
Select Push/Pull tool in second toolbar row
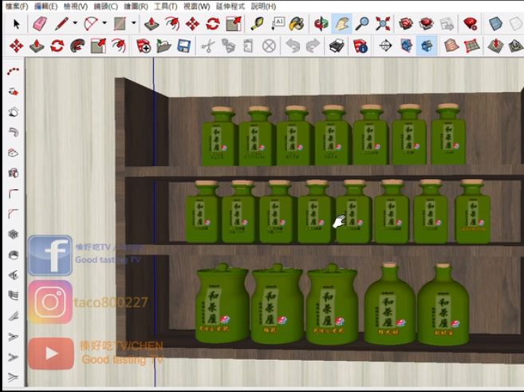pyautogui.click(x=37, y=46)
